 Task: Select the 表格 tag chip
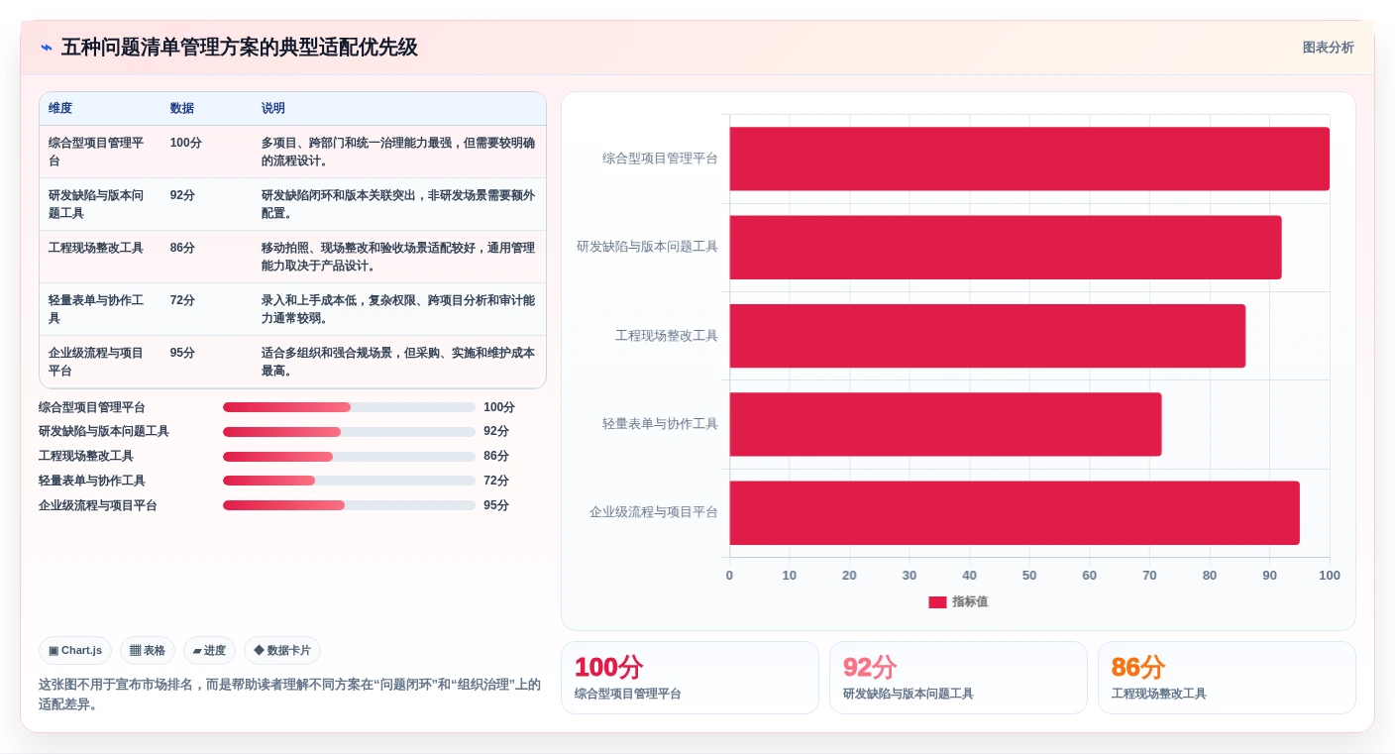coord(148,651)
